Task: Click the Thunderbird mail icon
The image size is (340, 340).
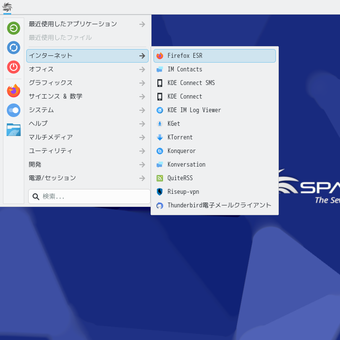Action: (160, 205)
